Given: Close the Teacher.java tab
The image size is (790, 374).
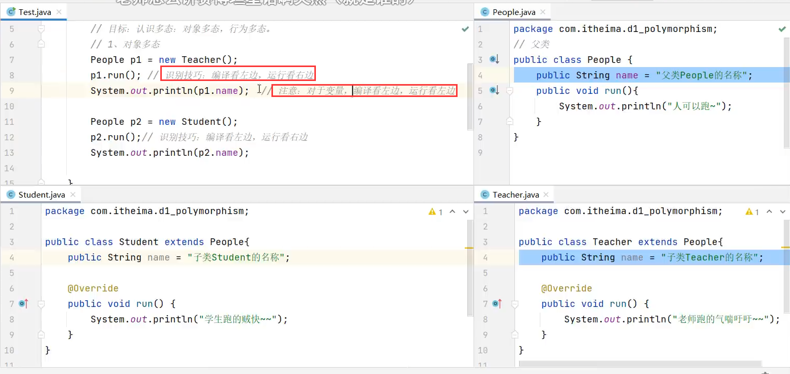Looking at the screenshot, I should coord(547,194).
